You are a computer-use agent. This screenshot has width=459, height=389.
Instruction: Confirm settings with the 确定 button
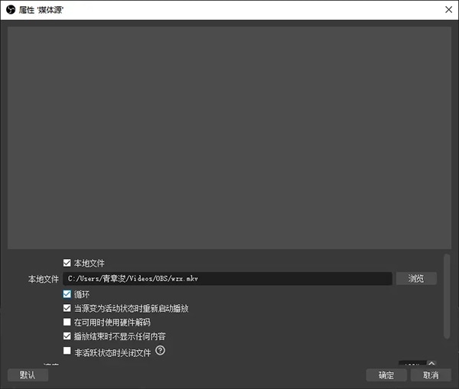pos(386,375)
